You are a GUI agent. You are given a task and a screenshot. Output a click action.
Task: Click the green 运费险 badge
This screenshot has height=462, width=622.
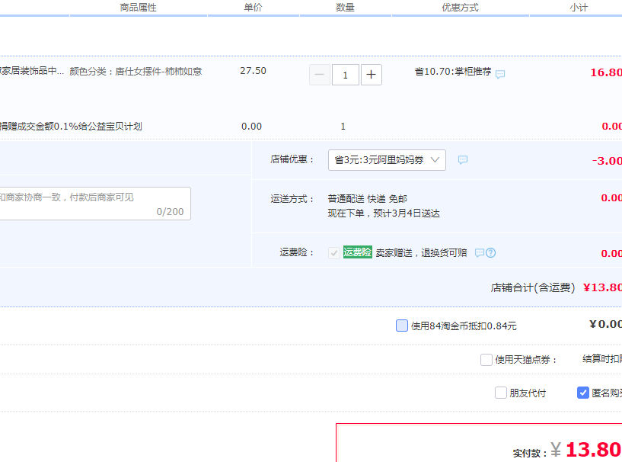click(x=357, y=252)
